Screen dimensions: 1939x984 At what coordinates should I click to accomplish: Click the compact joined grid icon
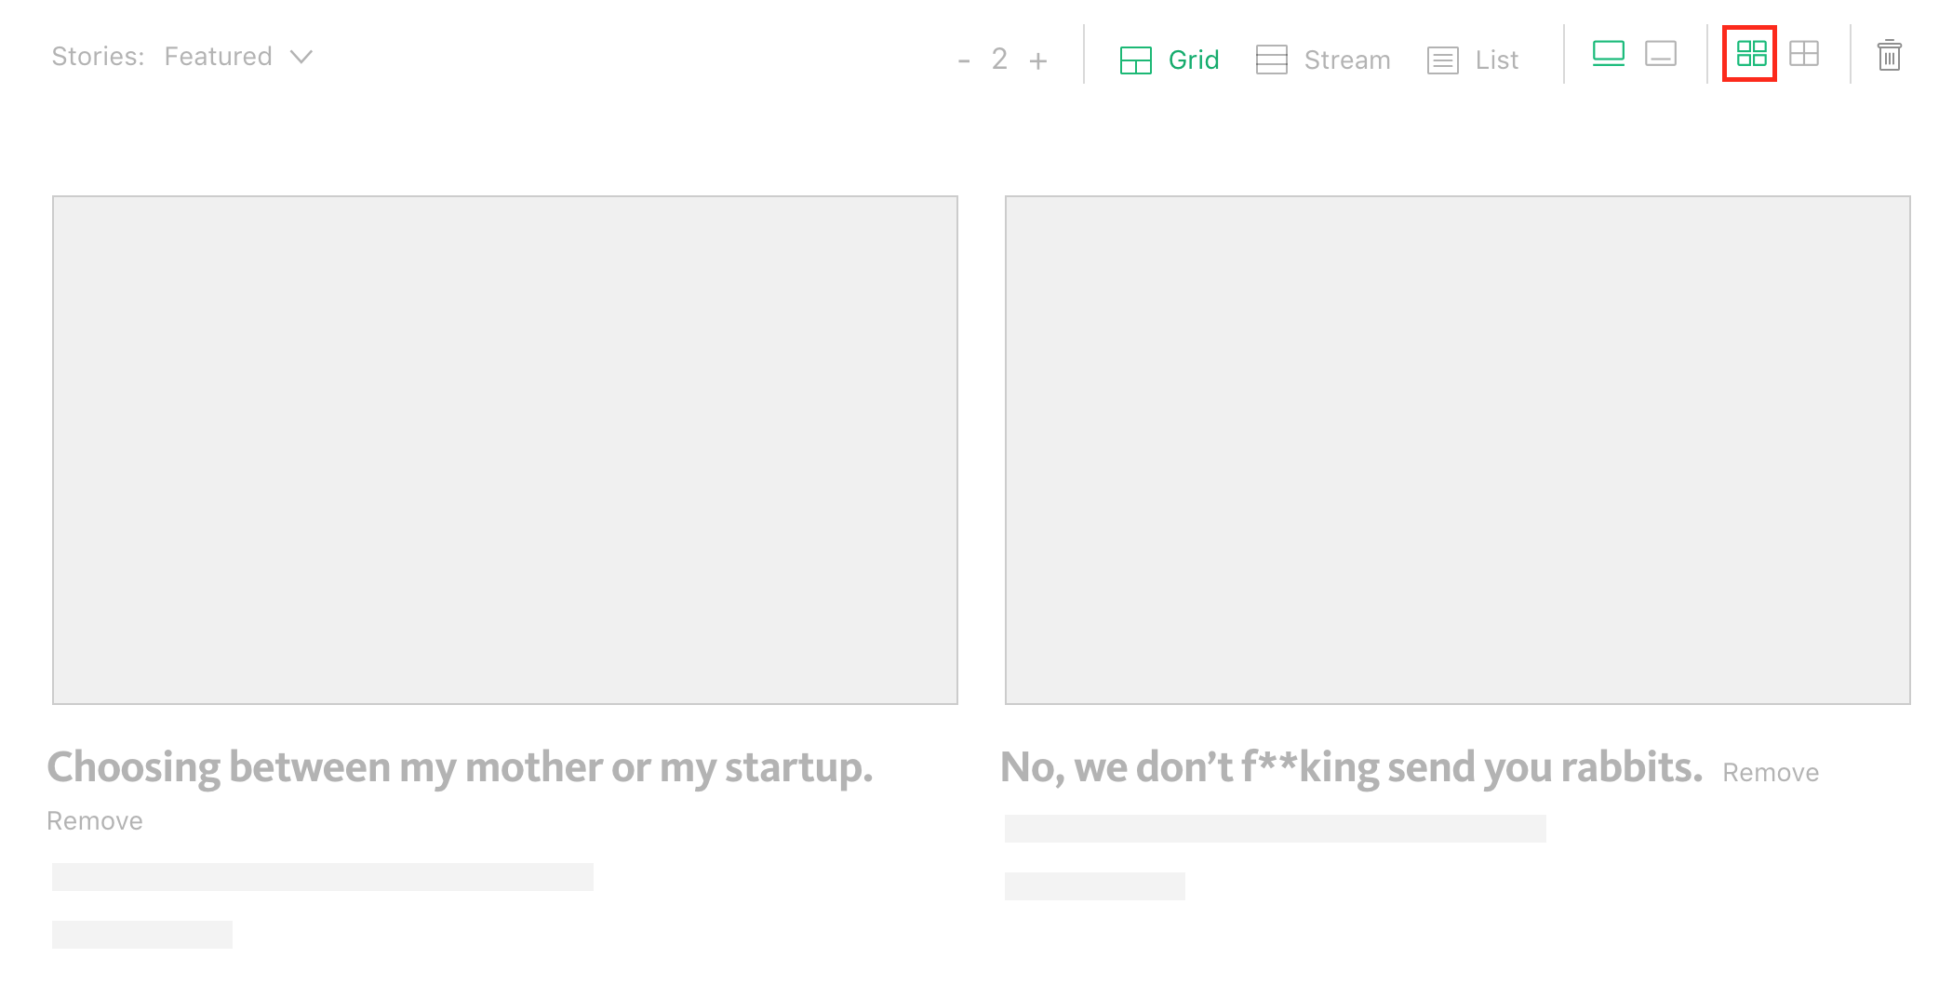click(1804, 54)
